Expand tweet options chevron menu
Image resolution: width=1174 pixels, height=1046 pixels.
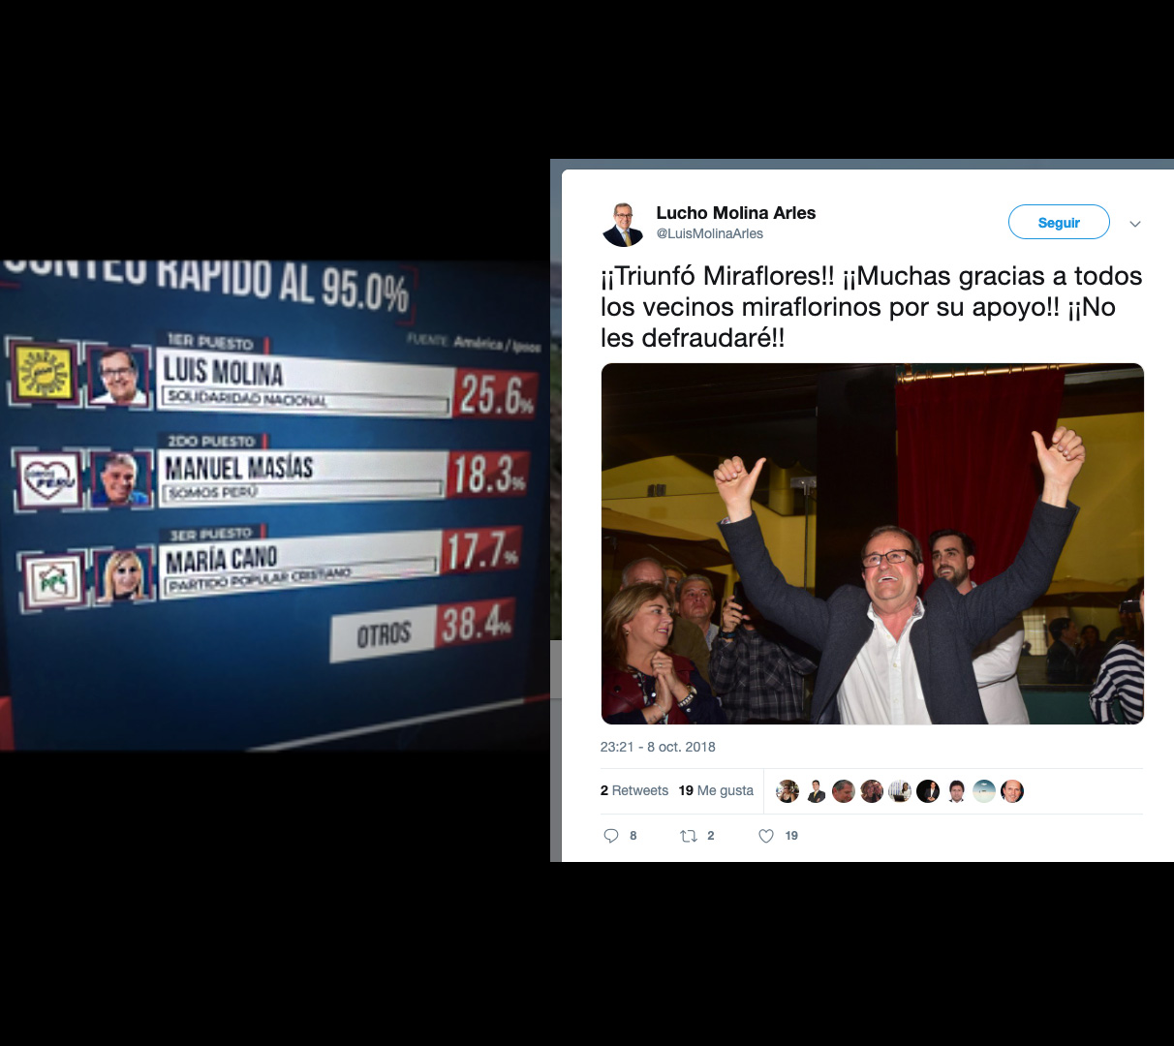pos(1135,224)
